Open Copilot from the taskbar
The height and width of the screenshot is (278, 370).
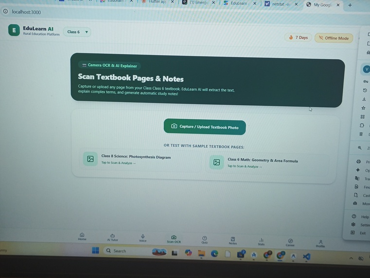188,253
